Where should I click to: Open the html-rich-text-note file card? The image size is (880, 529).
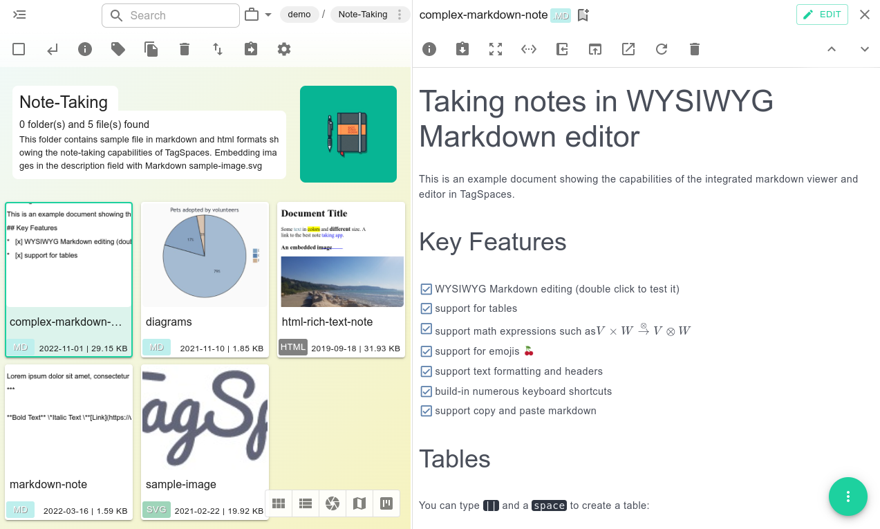click(341, 279)
